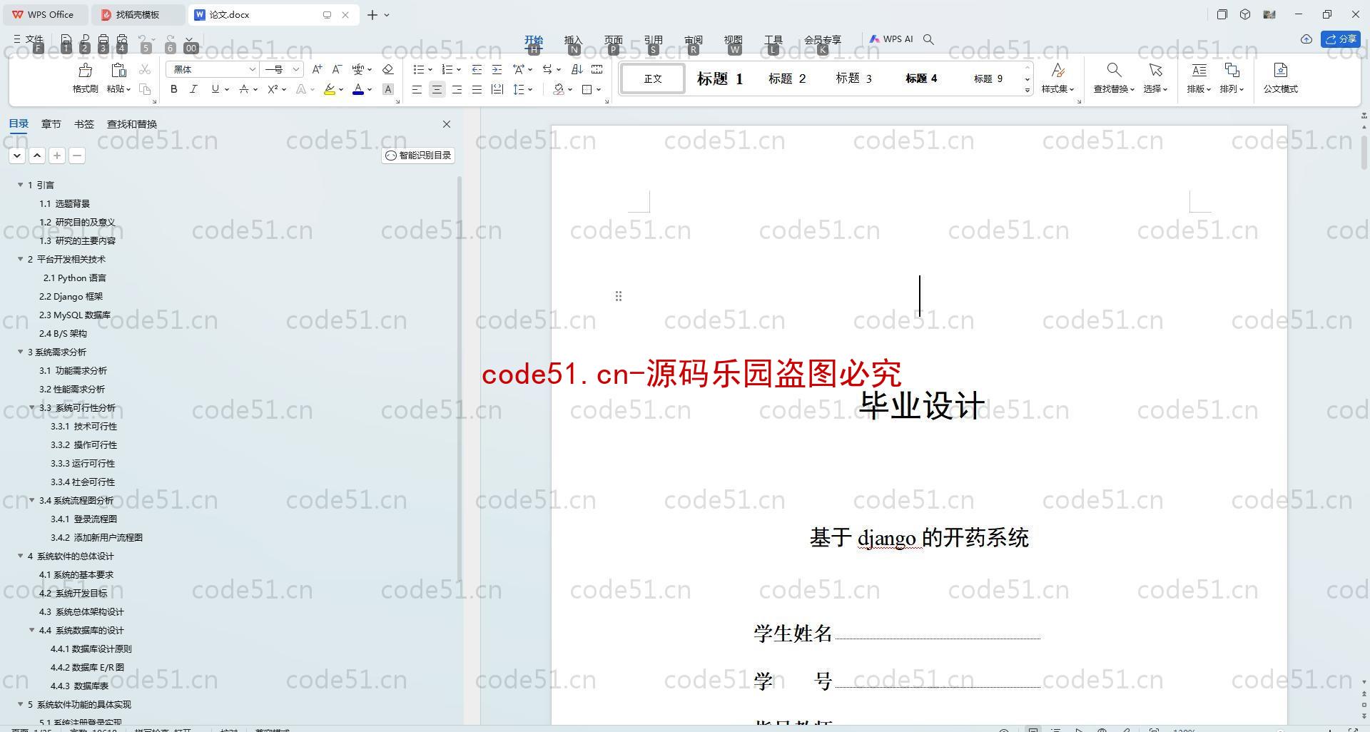Click the sort (A-Z) icon
This screenshot has width=1370, height=732.
coord(577,69)
